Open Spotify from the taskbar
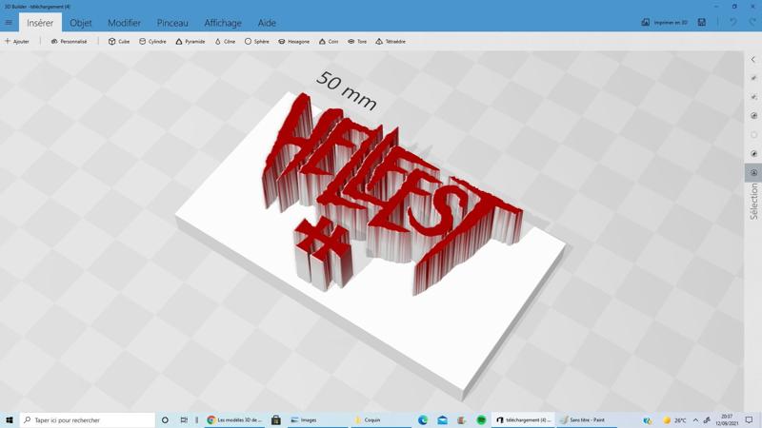Image resolution: width=762 pixels, height=428 pixels. (481, 419)
